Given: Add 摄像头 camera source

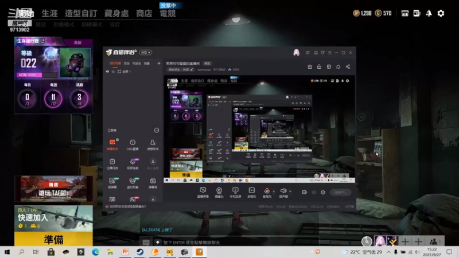Looking at the screenshot, I should pos(219,193).
